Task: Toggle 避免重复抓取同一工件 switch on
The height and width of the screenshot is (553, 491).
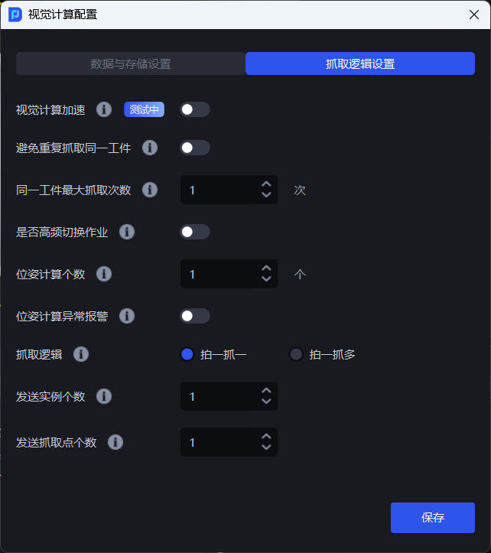Action: click(194, 148)
